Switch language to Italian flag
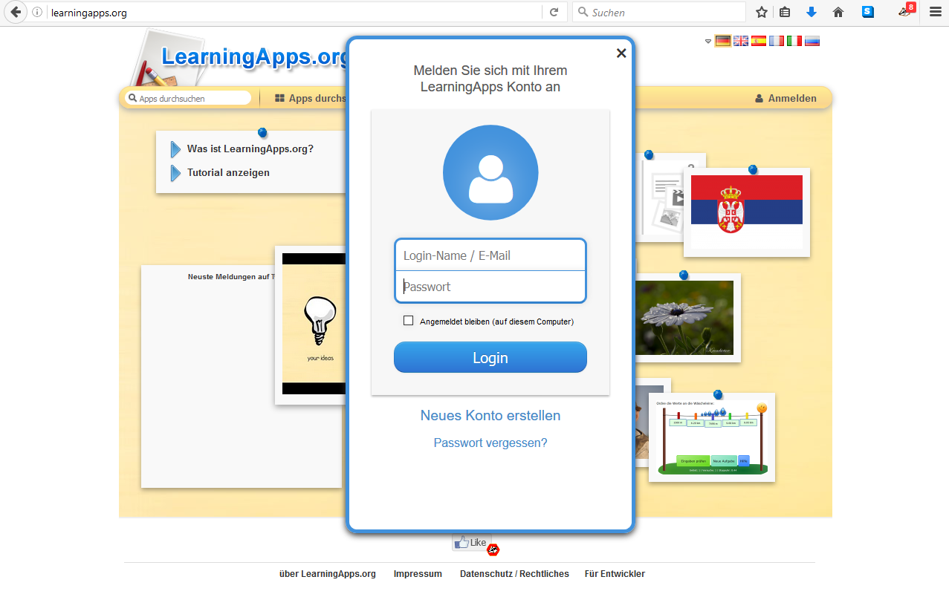The image size is (949, 597). [x=794, y=41]
